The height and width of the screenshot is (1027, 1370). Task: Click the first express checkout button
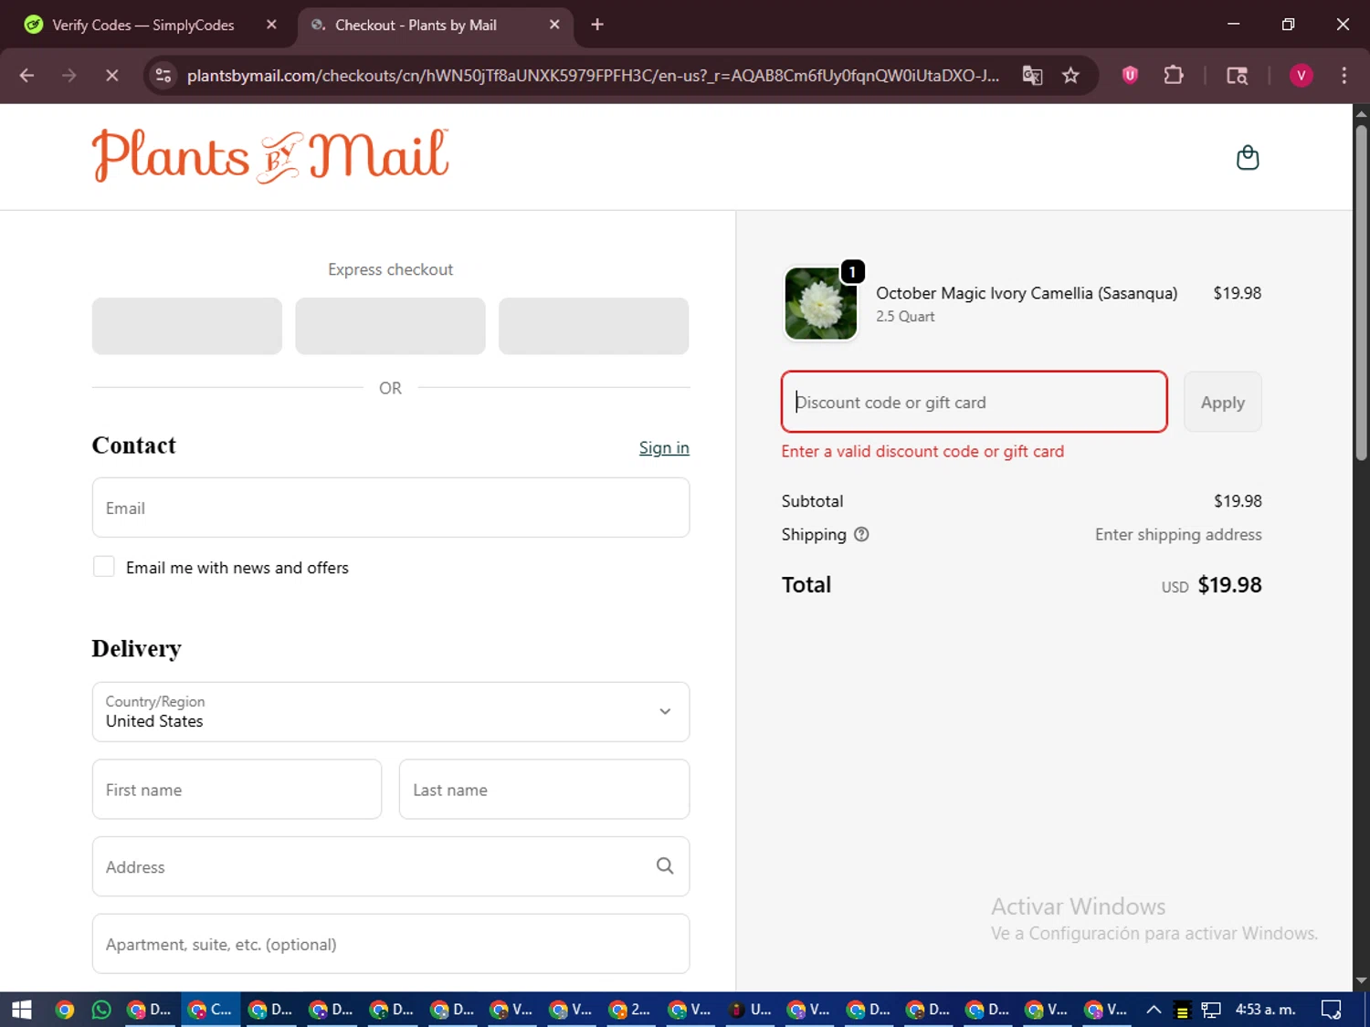coord(187,326)
